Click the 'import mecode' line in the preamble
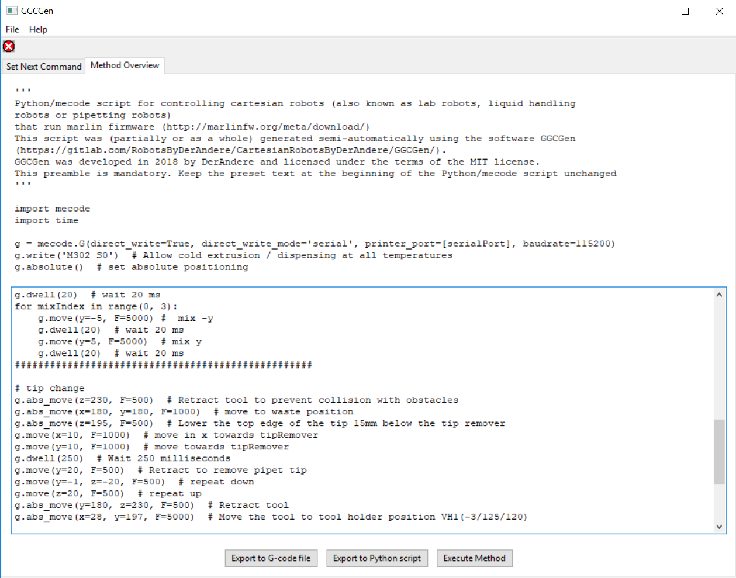 tap(53, 209)
